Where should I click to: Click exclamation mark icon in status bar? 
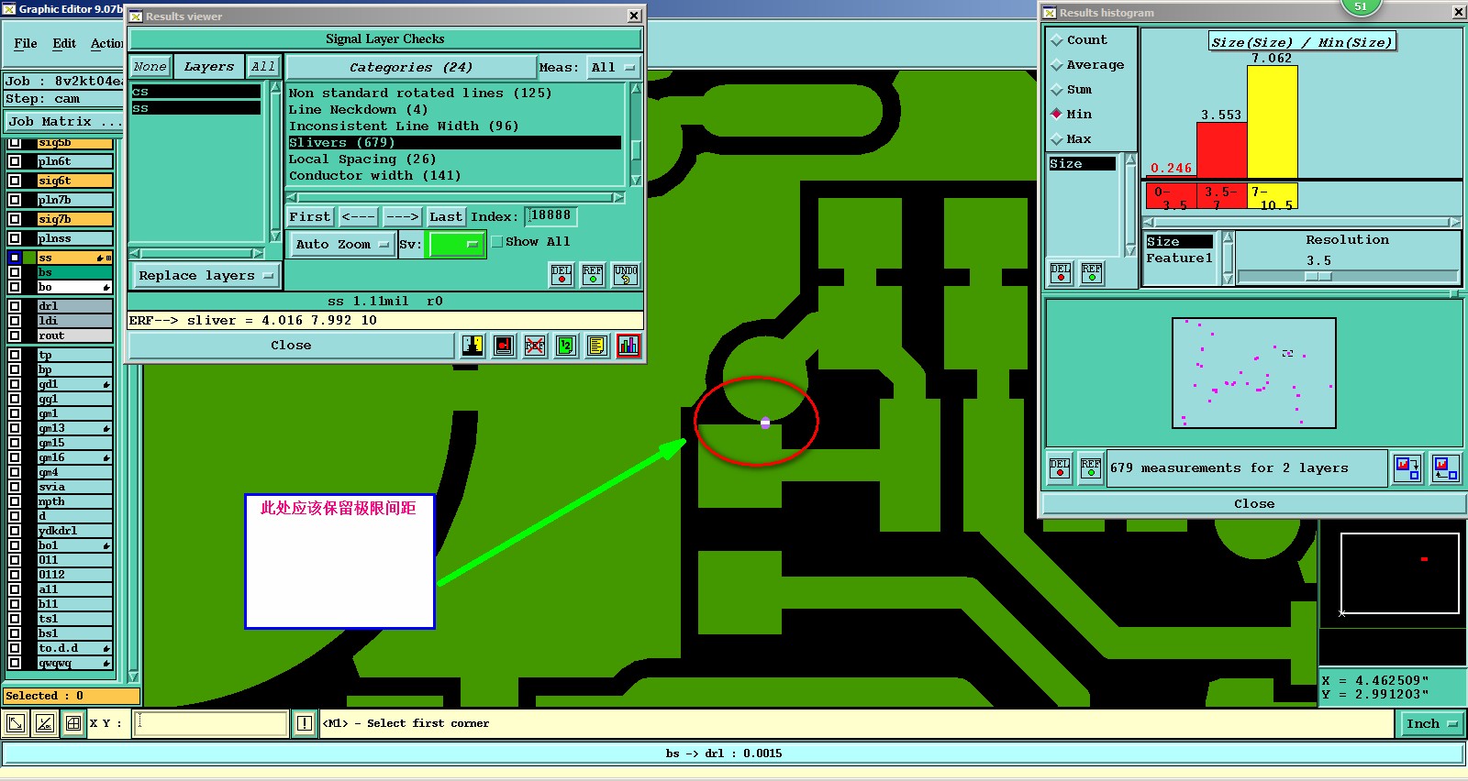click(x=305, y=724)
